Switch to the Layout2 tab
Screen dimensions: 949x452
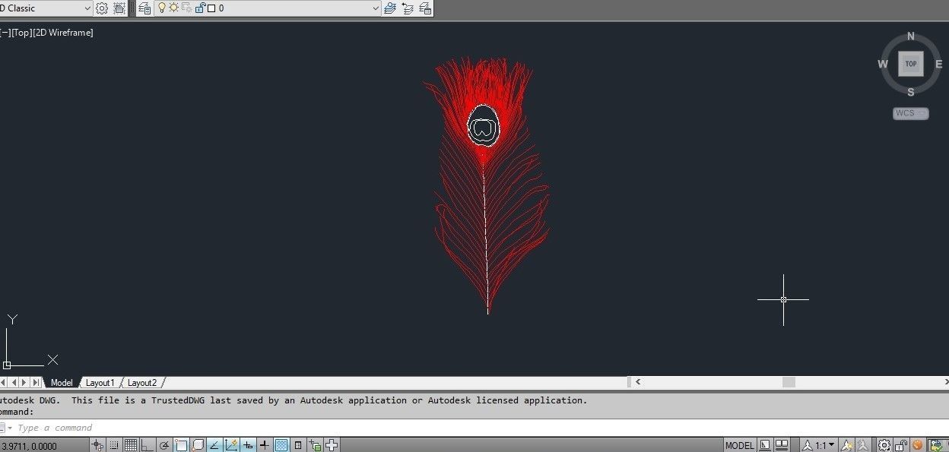pyautogui.click(x=141, y=383)
